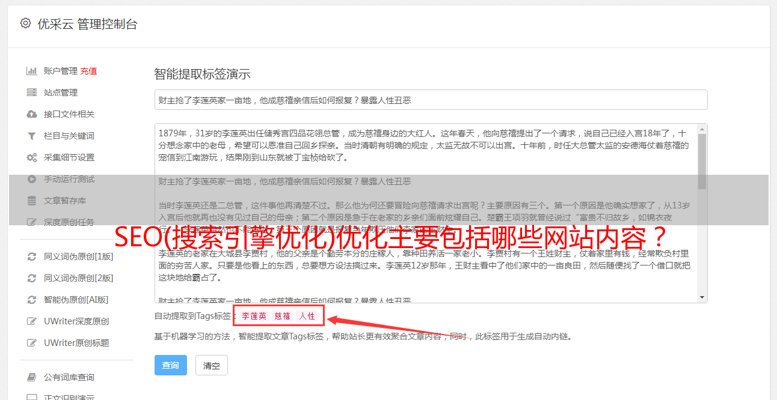Click the blue 查询 button
The height and width of the screenshot is (400, 777).
[171, 365]
